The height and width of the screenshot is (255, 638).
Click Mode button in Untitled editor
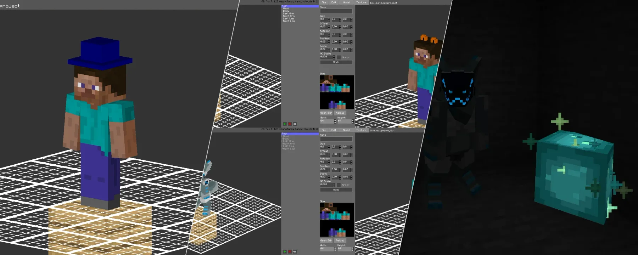click(x=336, y=190)
